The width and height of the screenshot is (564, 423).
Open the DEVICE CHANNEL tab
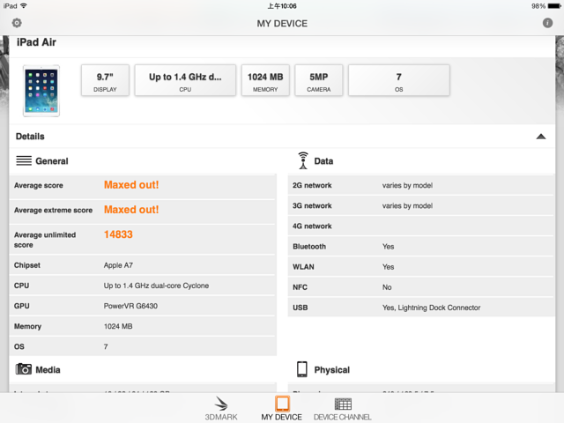point(343,408)
